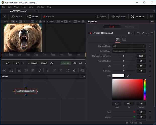Open the Tools menu
This screenshot has width=156, height=125.
tap(24, 7)
